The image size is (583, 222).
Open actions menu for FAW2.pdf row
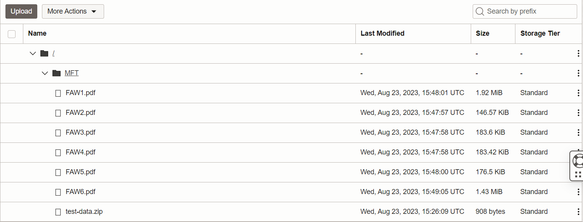click(578, 113)
